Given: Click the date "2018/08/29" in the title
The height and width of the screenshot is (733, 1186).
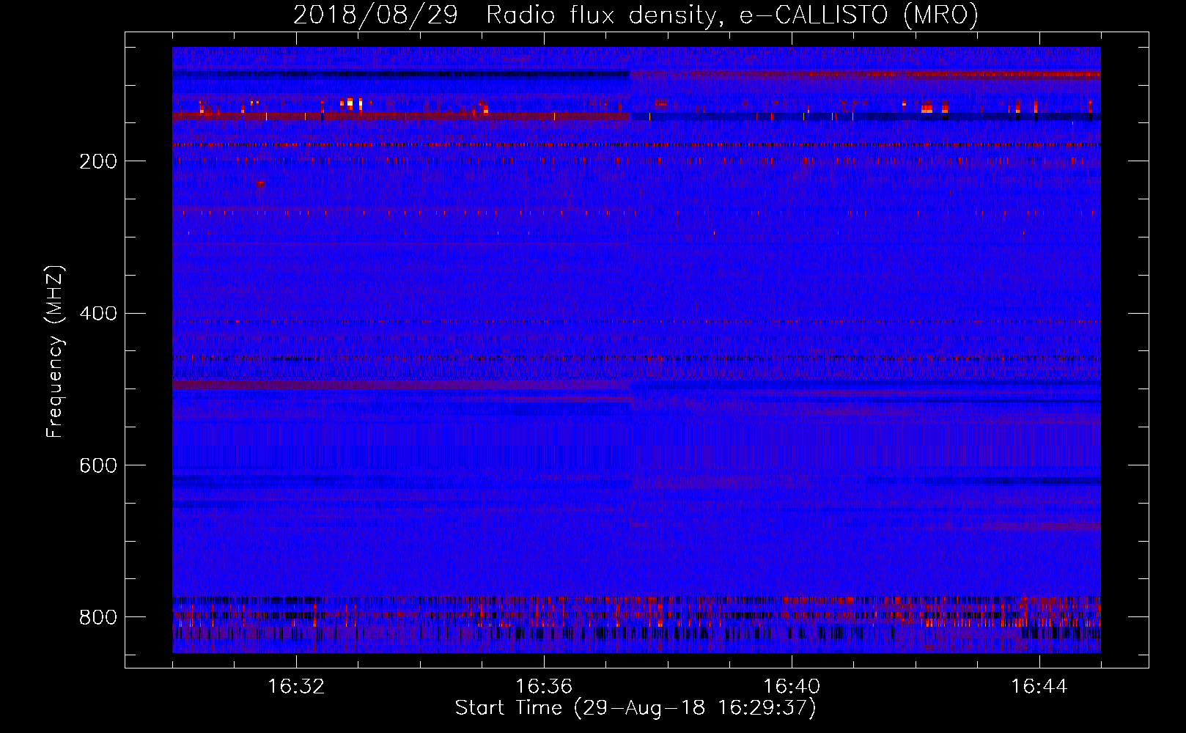Looking at the screenshot, I should tap(376, 15).
